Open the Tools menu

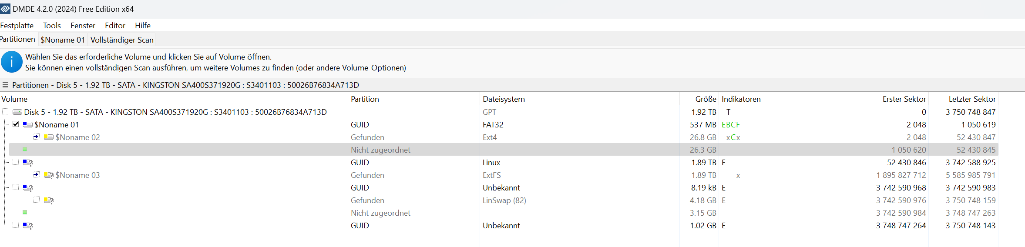(52, 26)
